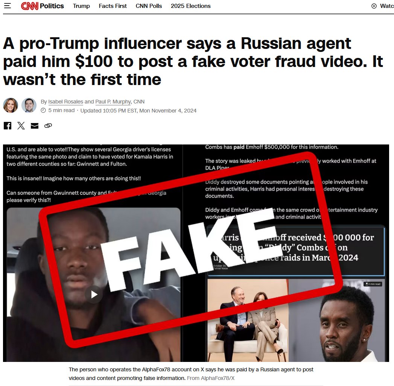Click Paul P. Murphy author photo
394x386 pixels.
[x=29, y=105]
